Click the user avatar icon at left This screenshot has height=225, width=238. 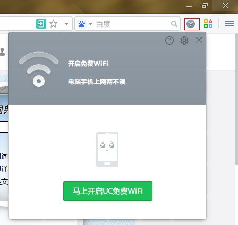tap(3, 51)
